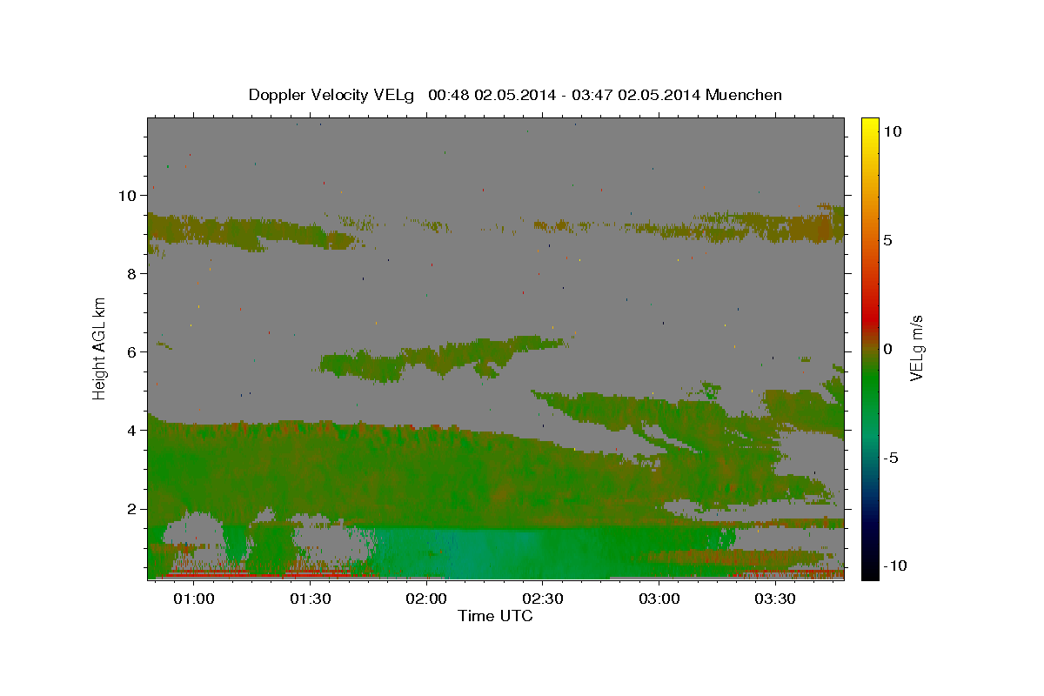Image resolution: width=1044 pixels, height=696 pixels.
Task: Click the colorbar value 0
Action: click(888, 349)
